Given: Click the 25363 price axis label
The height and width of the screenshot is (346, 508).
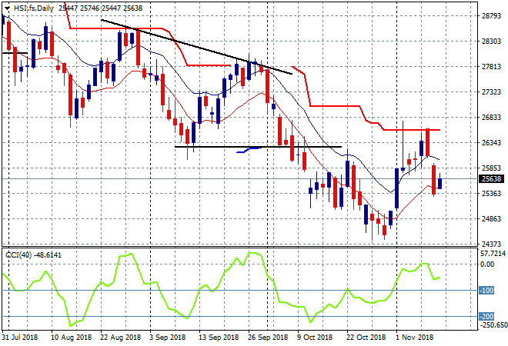Looking at the screenshot, I should click(491, 194).
